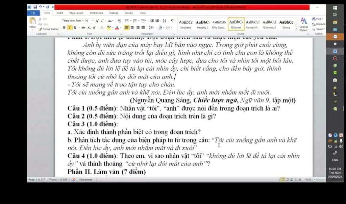Switch to Web Layout view

pos(291,180)
